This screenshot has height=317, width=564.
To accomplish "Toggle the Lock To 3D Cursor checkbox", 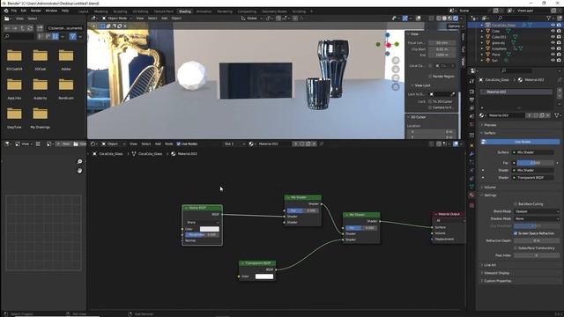I will tap(430, 102).
